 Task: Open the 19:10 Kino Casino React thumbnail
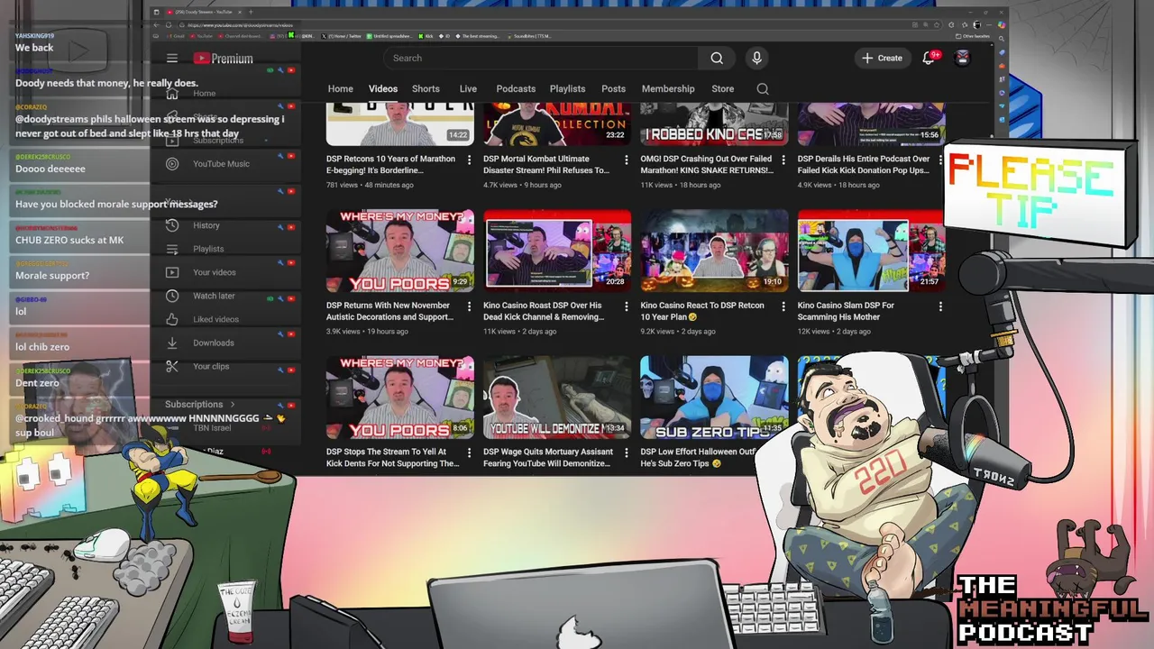714,251
